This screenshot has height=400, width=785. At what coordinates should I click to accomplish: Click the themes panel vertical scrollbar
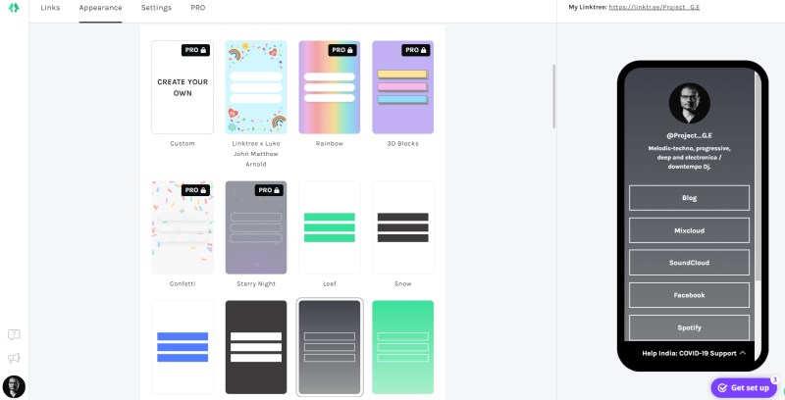click(x=554, y=96)
